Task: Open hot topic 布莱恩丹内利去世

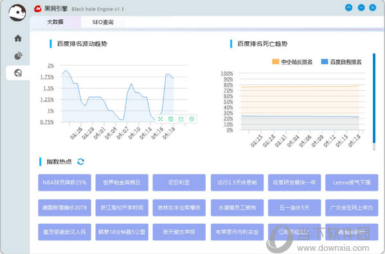Action: pos(237,232)
